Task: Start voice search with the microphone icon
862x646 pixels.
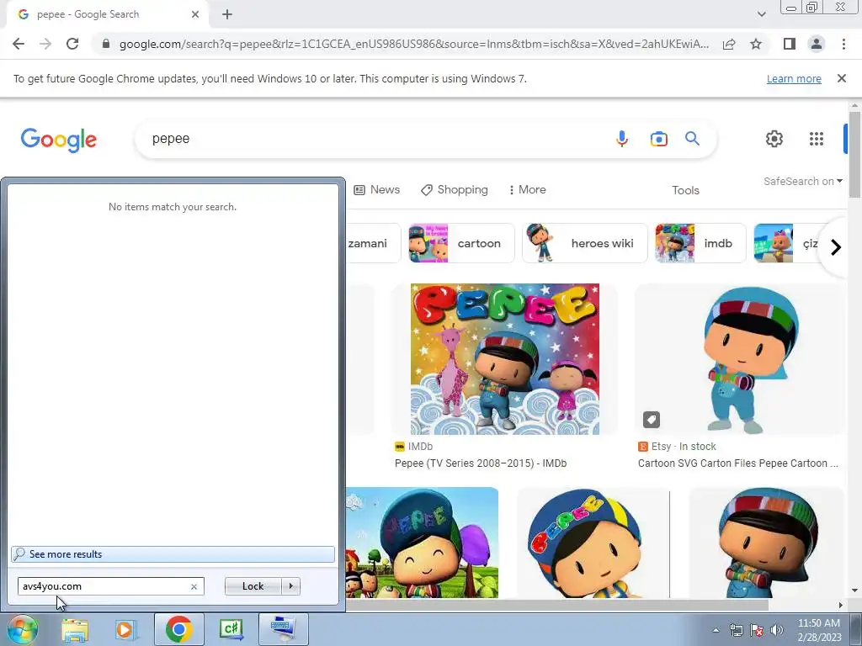Action: [622, 139]
